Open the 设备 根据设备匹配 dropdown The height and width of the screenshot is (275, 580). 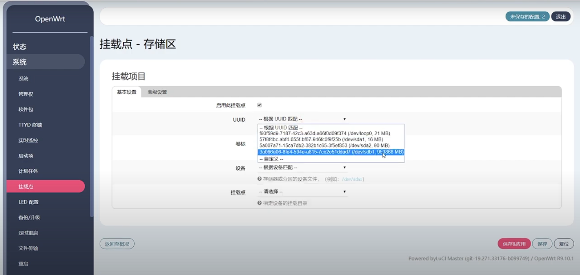[x=303, y=168]
